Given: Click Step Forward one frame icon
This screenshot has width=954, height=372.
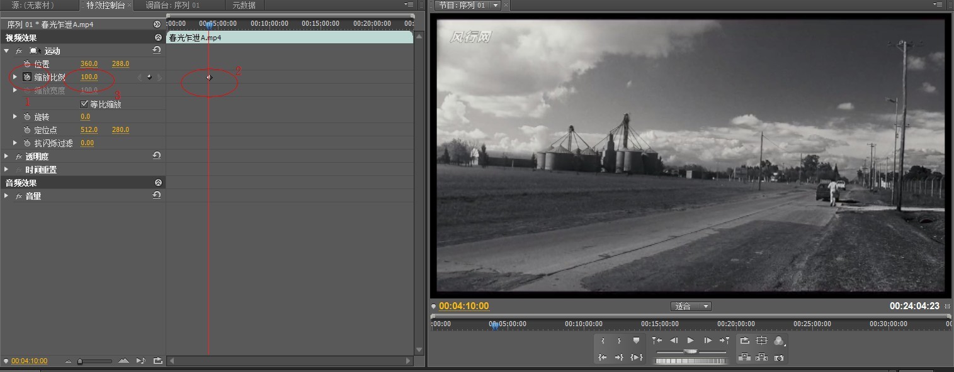Looking at the screenshot, I should point(708,341).
